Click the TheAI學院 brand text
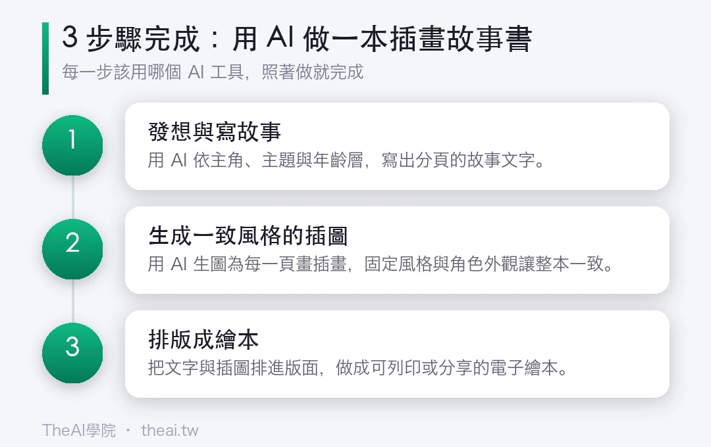The height and width of the screenshot is (447, 711). 79,431
